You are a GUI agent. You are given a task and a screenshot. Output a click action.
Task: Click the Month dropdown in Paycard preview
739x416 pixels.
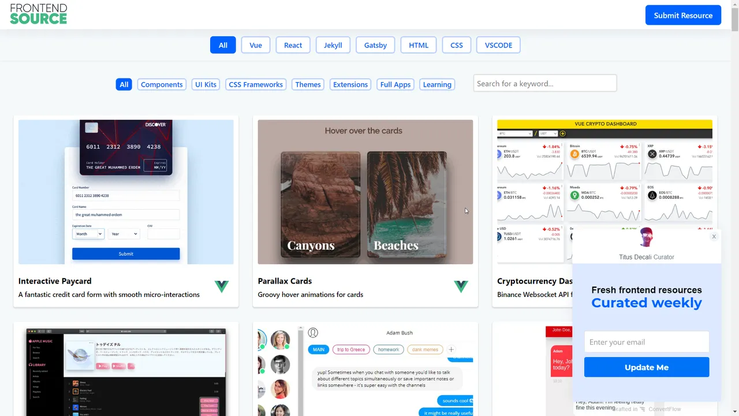(x=88, y=234)
